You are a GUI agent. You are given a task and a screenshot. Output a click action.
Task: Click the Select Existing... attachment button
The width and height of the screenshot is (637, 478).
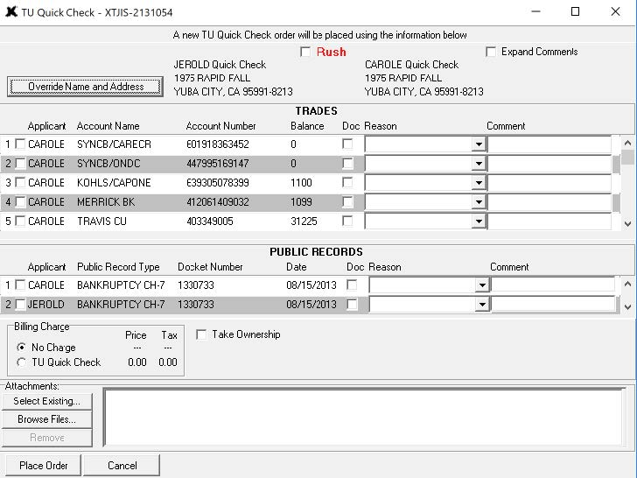(x=47, y=401)
